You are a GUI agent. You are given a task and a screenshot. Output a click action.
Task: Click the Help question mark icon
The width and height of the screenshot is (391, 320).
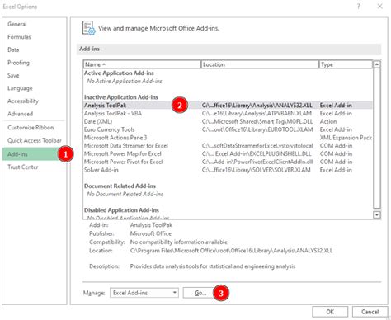(358, 7)
